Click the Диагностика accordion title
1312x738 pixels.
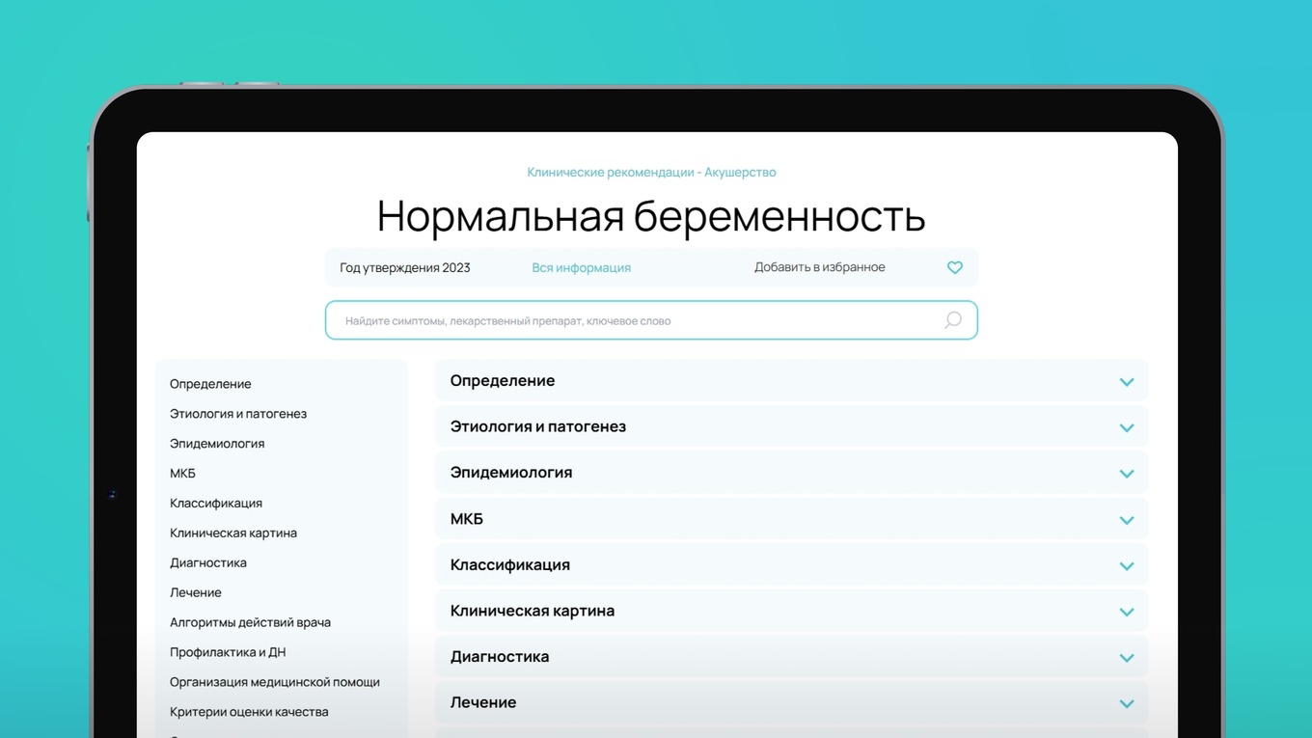[500, 657]
